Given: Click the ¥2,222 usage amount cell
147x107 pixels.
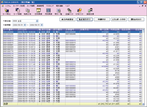Looking at the screenshot, I should [x=114, y=38].
